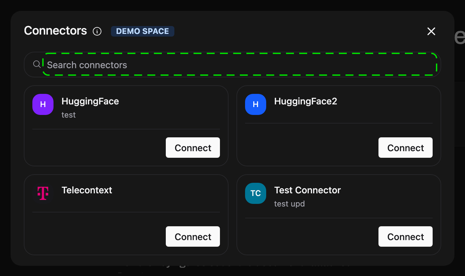Connect the Test Connector

point(406,236)
